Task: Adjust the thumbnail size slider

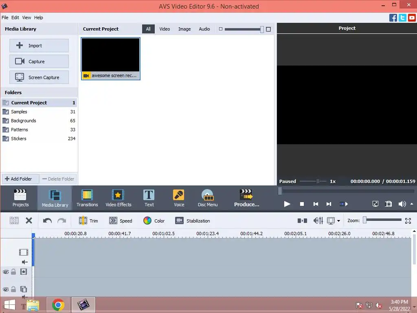Action: tap(244, 29)
